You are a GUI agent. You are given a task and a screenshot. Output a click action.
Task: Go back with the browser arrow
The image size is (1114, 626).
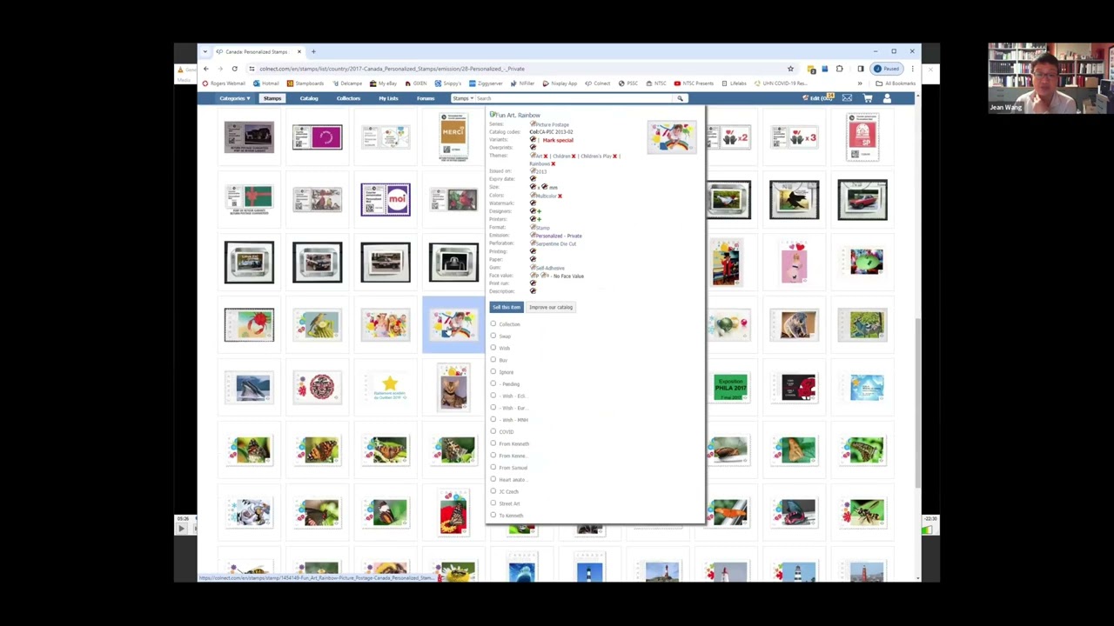pos(205,69)
